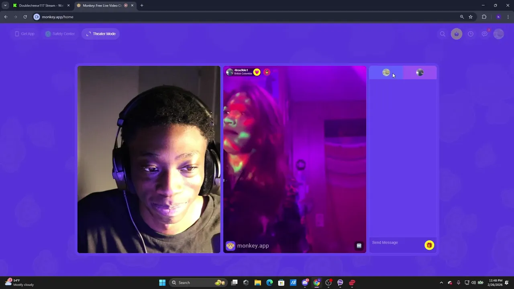Open the Safety Center
Screen dimensions: 514x289
pyautogui.click(x=60, y=34)
